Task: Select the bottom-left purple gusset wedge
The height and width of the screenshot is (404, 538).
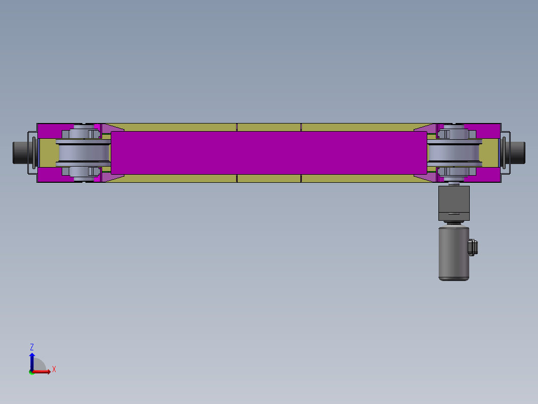Action: (x=112, y=177)
